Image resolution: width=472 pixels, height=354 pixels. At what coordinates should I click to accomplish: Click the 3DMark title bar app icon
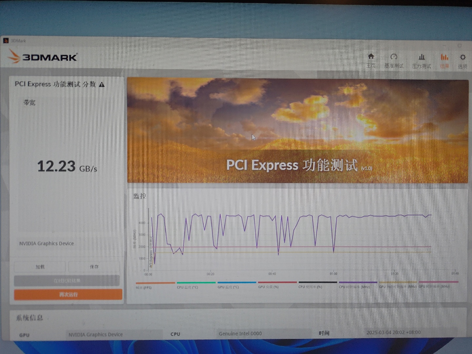point(6,41)
